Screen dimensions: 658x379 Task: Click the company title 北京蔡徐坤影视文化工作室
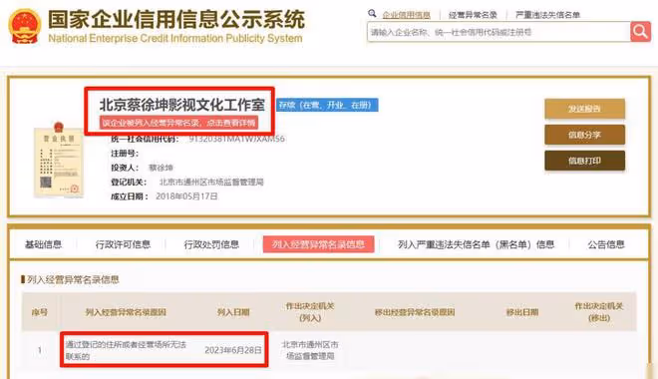pyautogui.click(x=182, y=105)
